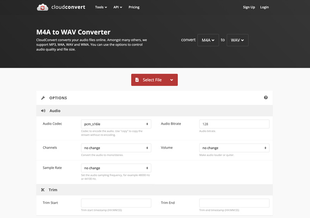
Task: Click the word 'convert' before M4A
Action: [x=188, y=40]
